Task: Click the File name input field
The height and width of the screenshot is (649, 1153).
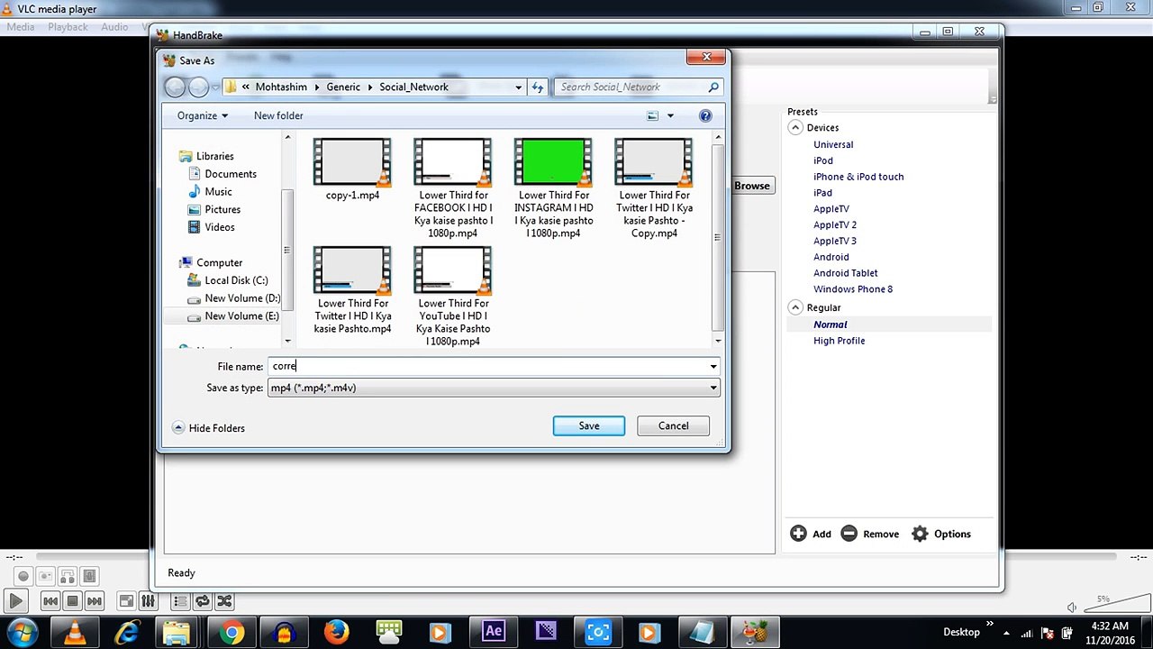Action: [486, 366]
